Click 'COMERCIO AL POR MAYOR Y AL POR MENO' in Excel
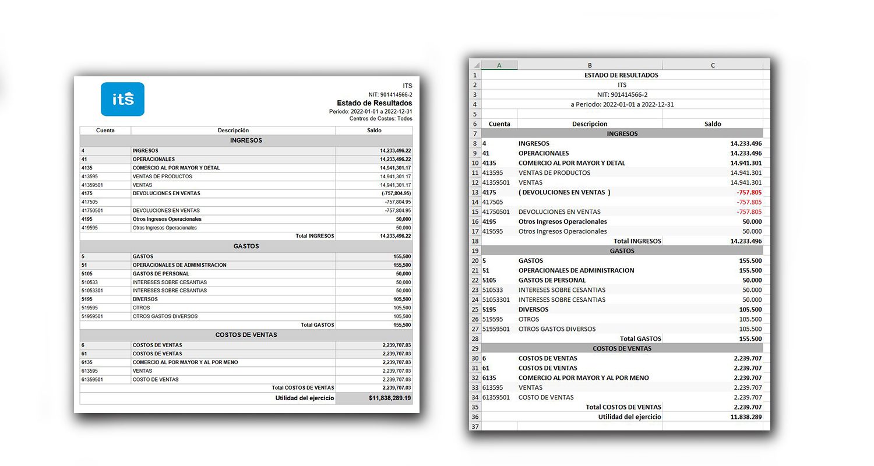Viewport: 874px width, 466px height. click(x=583, y=377)
